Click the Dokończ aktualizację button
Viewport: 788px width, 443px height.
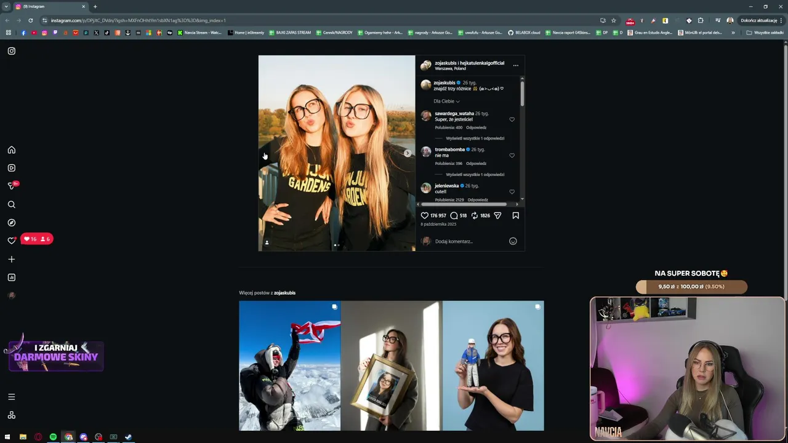762,20
